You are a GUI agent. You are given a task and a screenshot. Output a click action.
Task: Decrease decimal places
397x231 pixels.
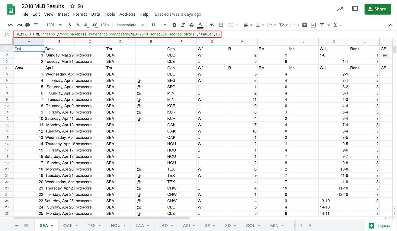pos(86,25)
